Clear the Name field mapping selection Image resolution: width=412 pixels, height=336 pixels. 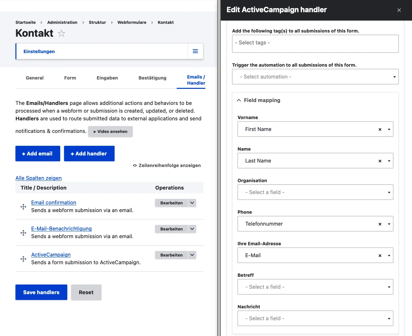[x=380, y=161]
